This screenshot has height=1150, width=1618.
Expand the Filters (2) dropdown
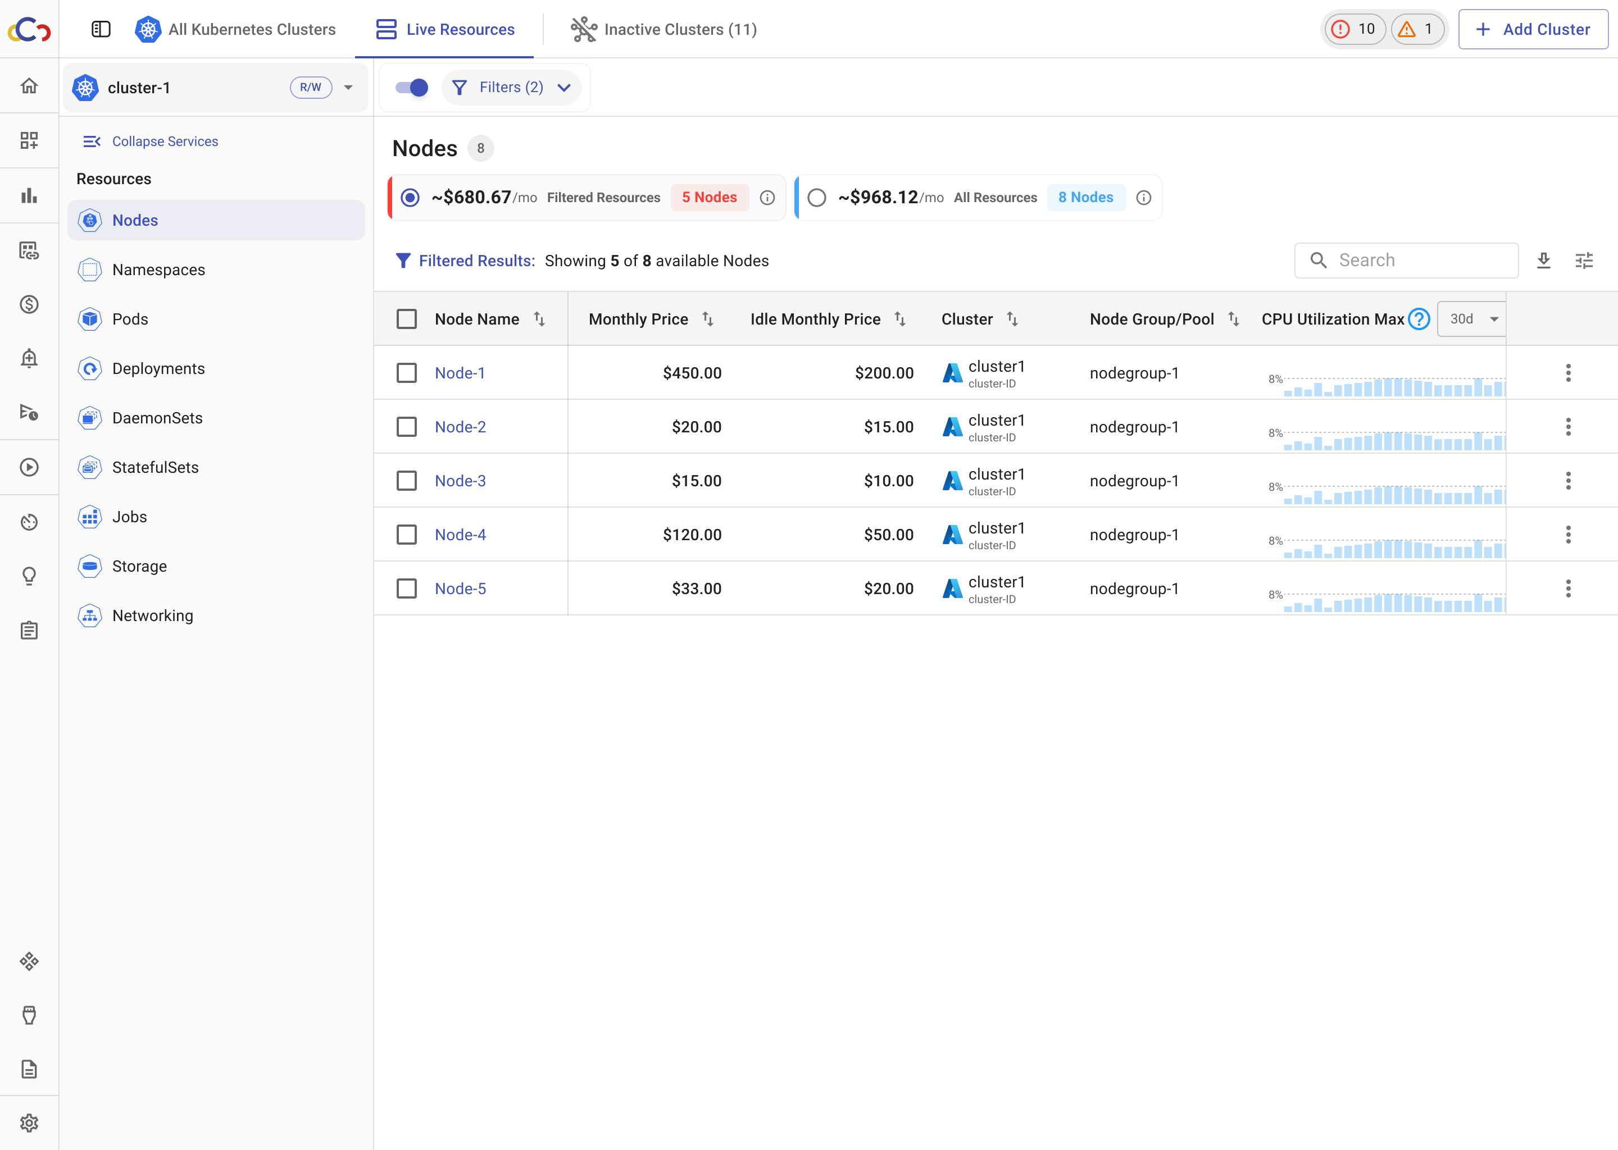tap(511, 88)
